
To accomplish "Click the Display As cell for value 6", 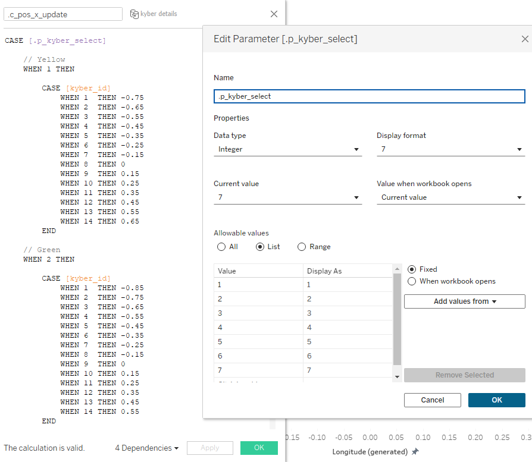I will [348, 356].
